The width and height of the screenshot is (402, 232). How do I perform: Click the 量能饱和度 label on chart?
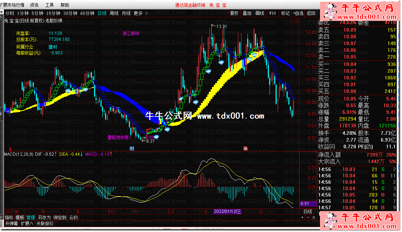pyautogui.click(x=119, y=137)
